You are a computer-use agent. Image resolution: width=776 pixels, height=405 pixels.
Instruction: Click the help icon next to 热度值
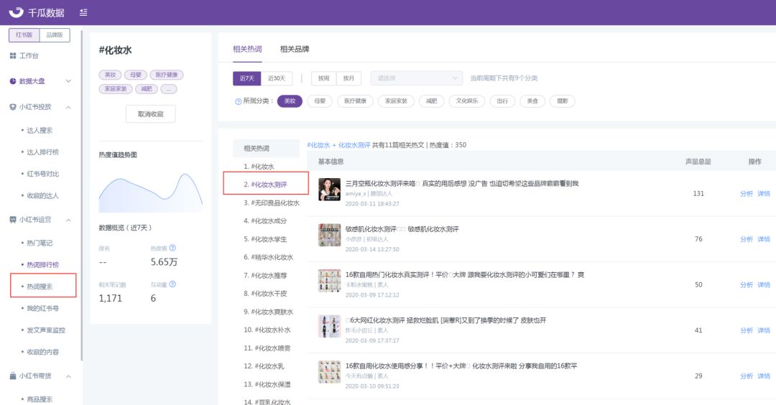click(172, 248)
